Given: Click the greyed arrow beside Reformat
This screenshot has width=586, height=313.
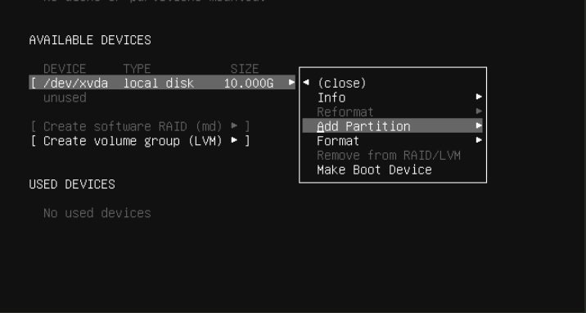Looking at the screenshot, I should 479,111.
